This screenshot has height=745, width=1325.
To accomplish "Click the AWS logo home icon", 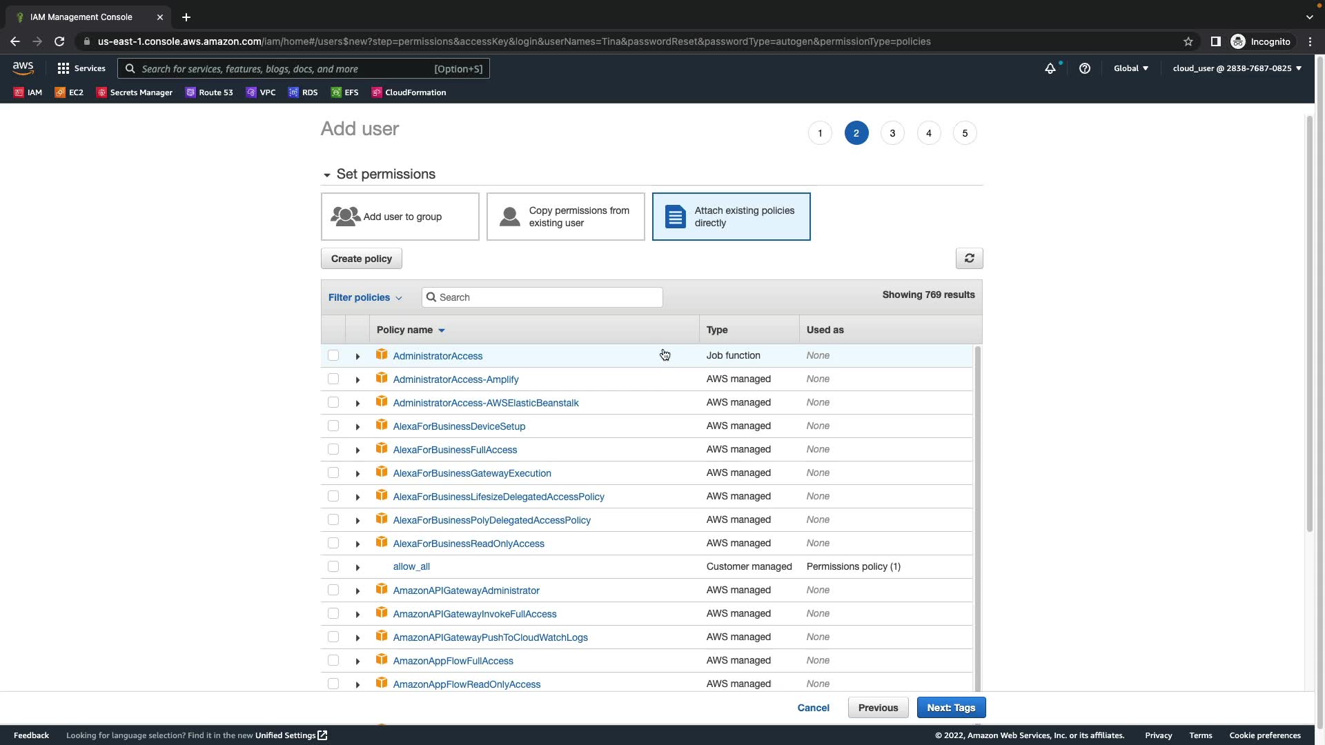I will click(23, 68).
